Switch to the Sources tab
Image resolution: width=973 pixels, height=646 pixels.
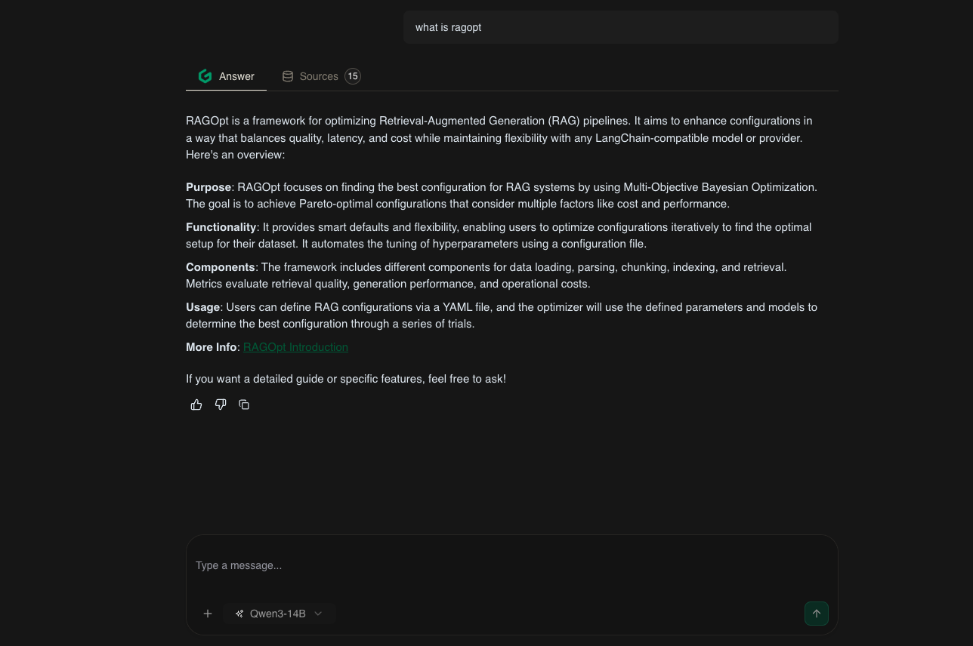click(x=319, y=76)
